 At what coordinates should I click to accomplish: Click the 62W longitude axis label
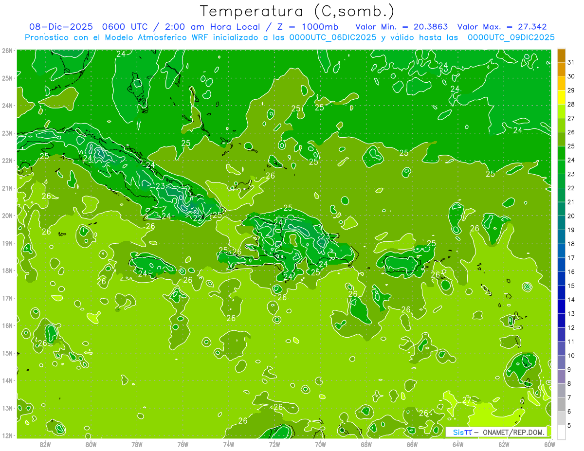(x=504, y=444)
